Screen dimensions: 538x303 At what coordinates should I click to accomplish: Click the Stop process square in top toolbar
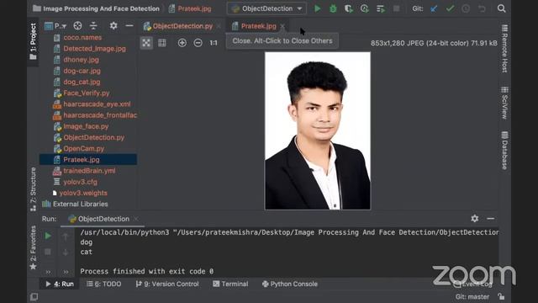[x=396, y=8]
